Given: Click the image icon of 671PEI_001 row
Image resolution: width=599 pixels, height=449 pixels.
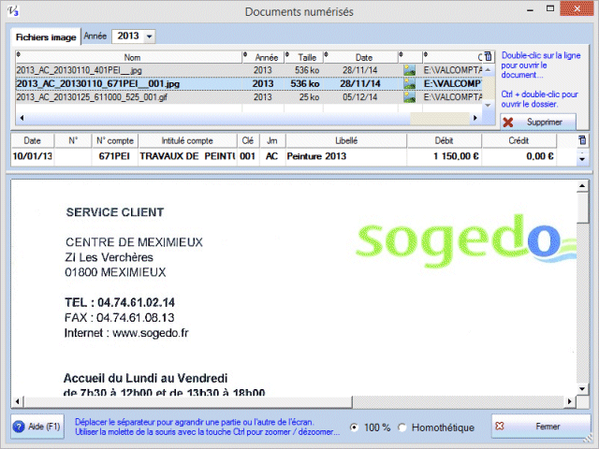Looking at the screenshot, I should [408, 83].
